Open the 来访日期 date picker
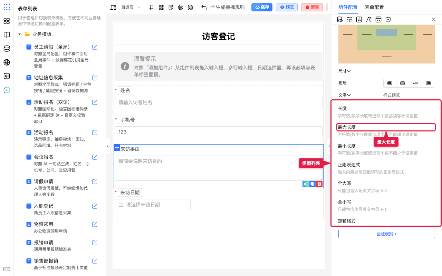The height and width of the screenshot is (276, 442). click(153, 205)
